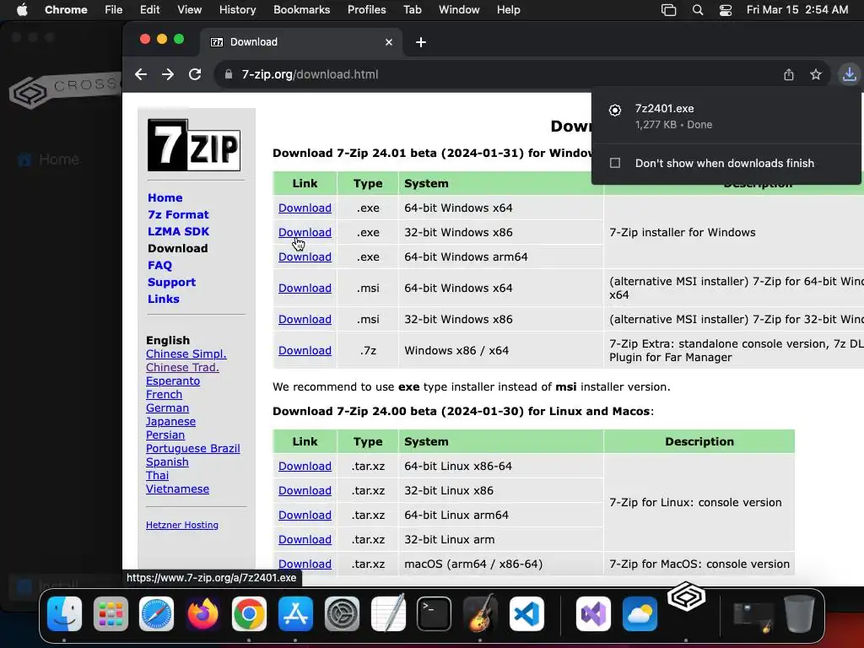Open the Support sidebar link

(x=171, y=282)
